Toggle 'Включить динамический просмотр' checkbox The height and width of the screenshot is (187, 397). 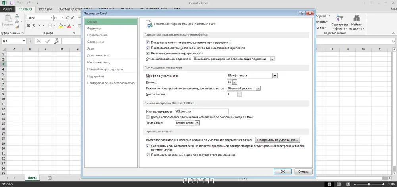[148, 53]
